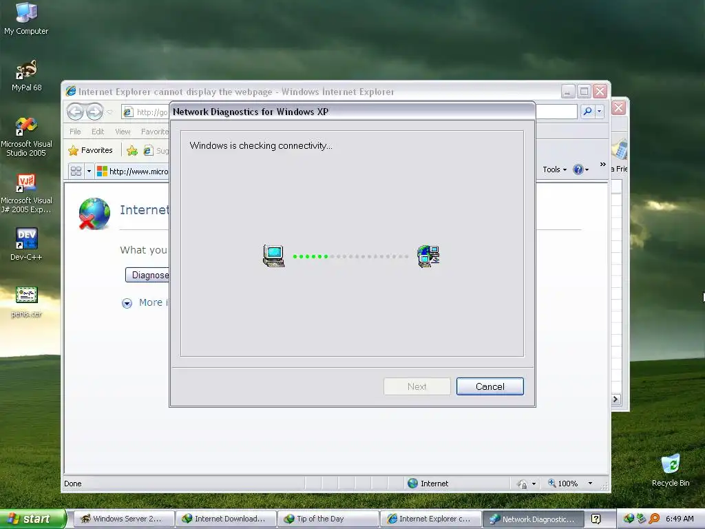Launch MyPal 68 browser shortcut
The image size is (705, 529).
coord(26,75)
